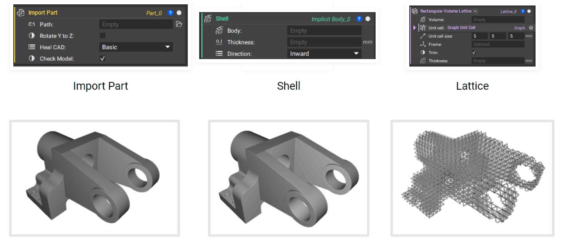
Task: Click the Shell Body input field
Action: point(324,31)
